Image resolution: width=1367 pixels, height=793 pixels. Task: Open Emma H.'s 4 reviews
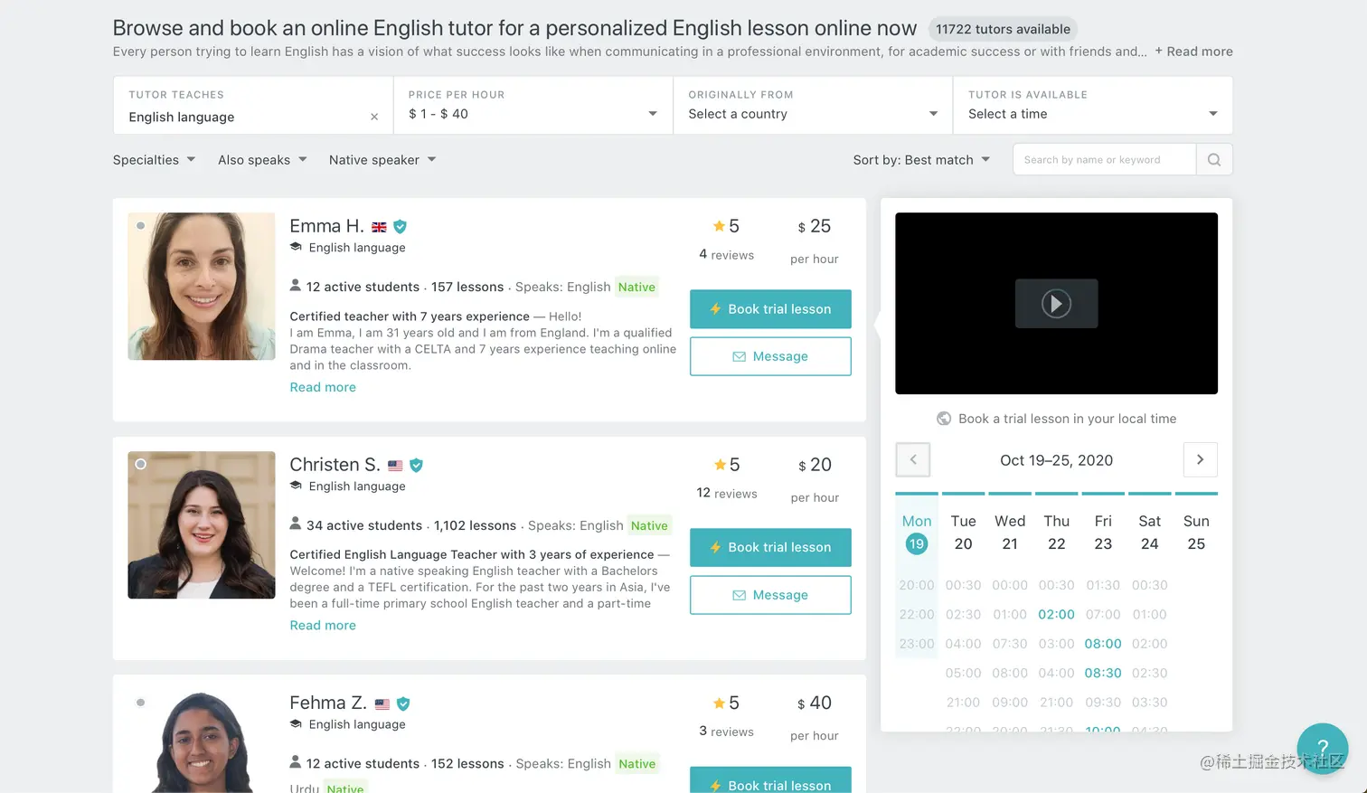tap(726, 255)
